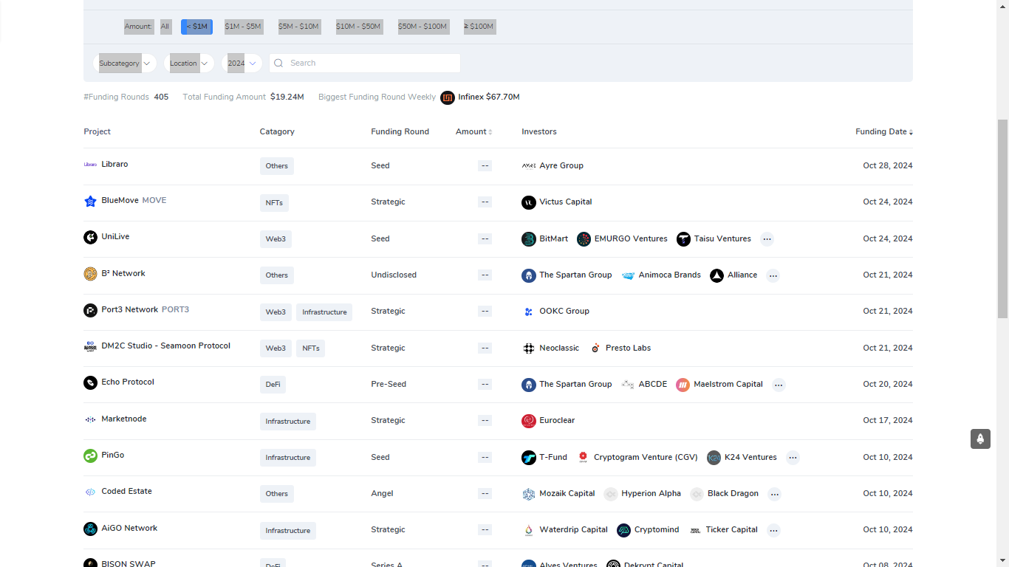Click the Total Funding Amount $19.24M value
This screenshot has height=567, width=1009.
(287, 97)
